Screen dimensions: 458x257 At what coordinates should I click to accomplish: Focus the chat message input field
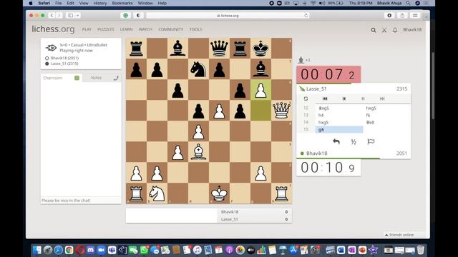(81, 201)
